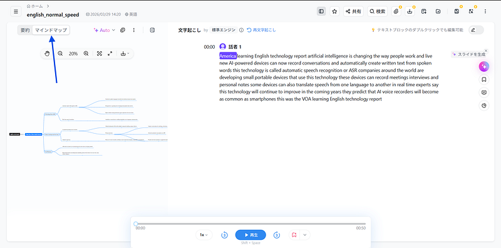Click the highlighted word America
Image resolution: width=501 pixels, height=248 pixels.
228,56
